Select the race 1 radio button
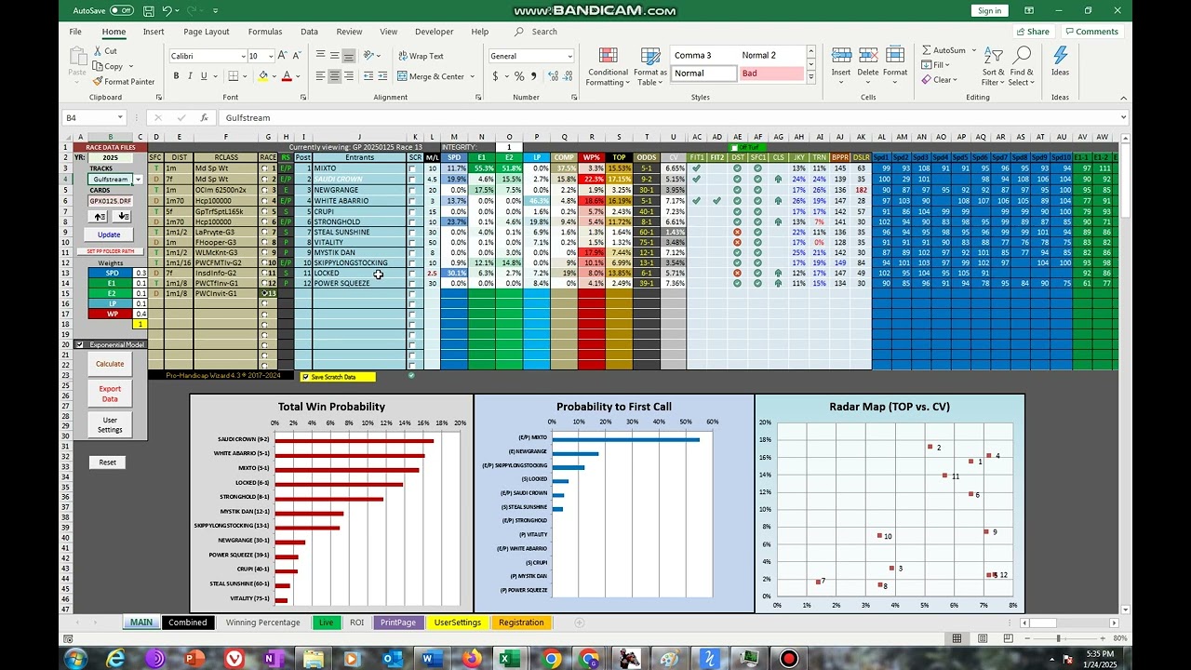The image size is (1191, 670). click(x=265, y=168)
